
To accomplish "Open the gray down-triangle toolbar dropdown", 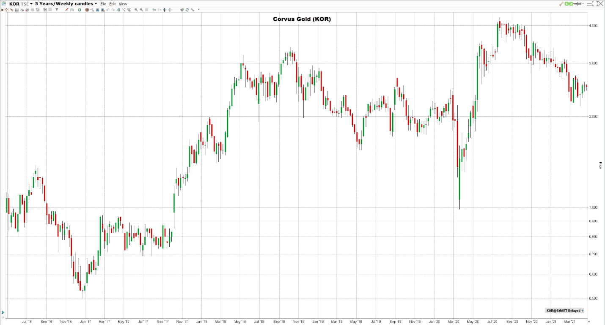I will coord(57,10).
